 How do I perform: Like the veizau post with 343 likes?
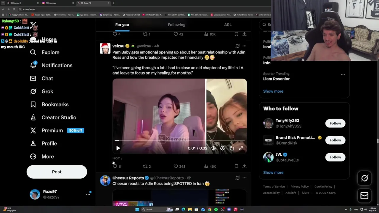pyautogui.click(x=176, y=166)
